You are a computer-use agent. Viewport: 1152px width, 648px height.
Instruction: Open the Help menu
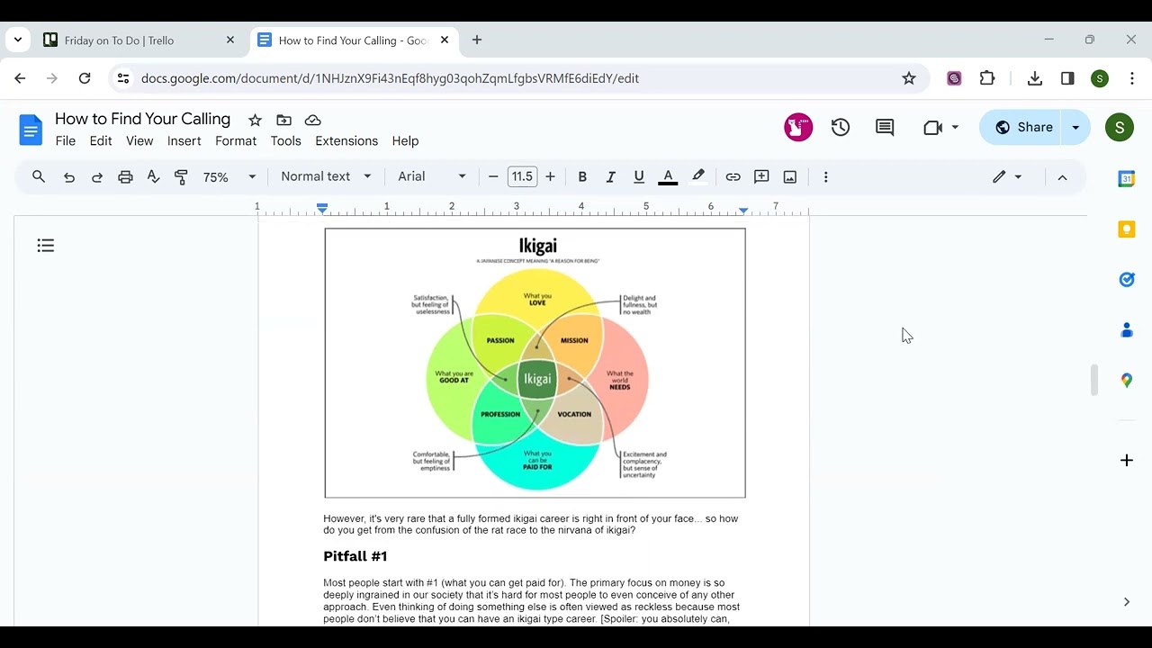click(x=405, y=140)
